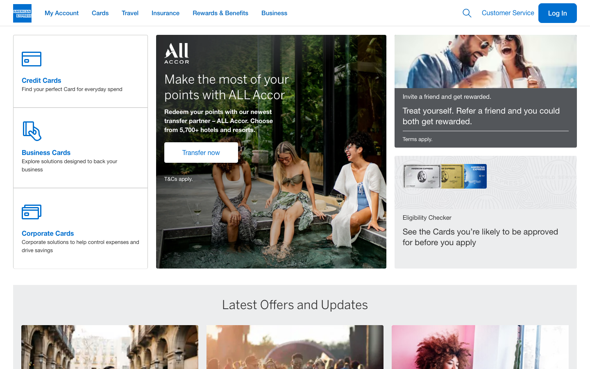Open the street arcade offer image

click(x=110, y=347)
